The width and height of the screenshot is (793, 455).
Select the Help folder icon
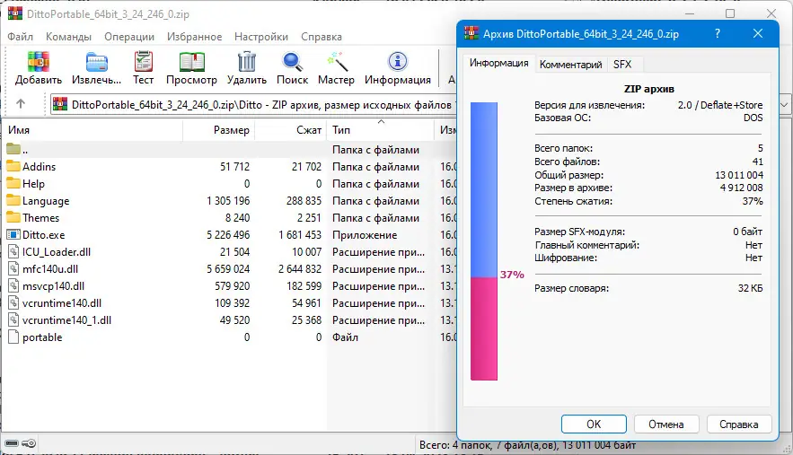click(13, 183)
